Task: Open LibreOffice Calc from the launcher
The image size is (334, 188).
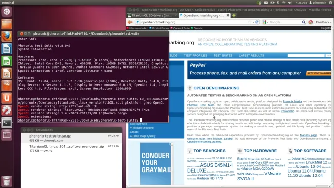Action: (7, 61)
